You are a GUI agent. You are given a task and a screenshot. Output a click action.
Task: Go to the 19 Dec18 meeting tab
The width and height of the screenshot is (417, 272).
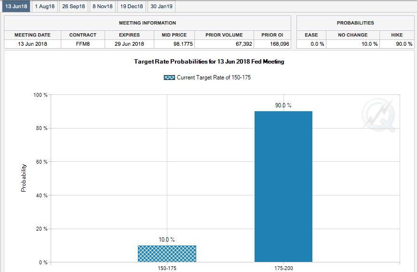point(132,6)
